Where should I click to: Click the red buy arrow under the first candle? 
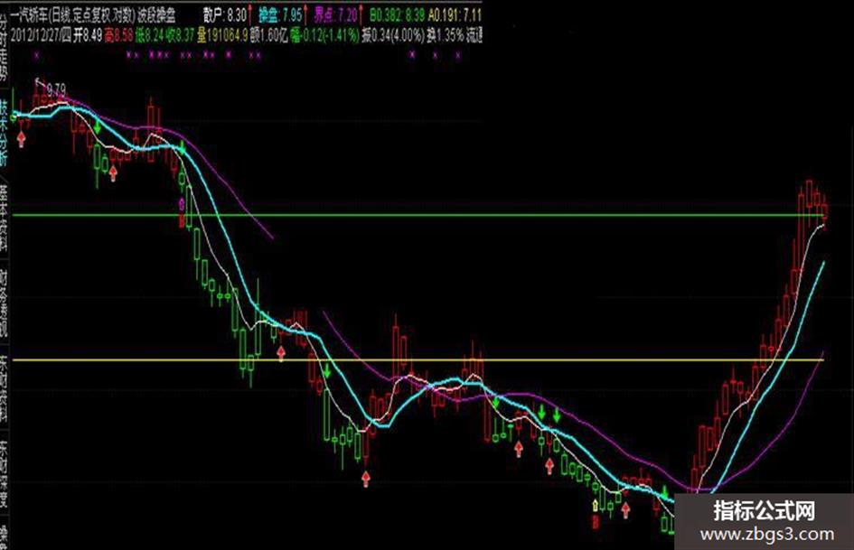[22, 139]
